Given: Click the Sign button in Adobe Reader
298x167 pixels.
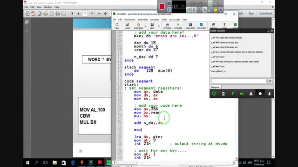Looking at the screenshot, I should click(251, 13).
